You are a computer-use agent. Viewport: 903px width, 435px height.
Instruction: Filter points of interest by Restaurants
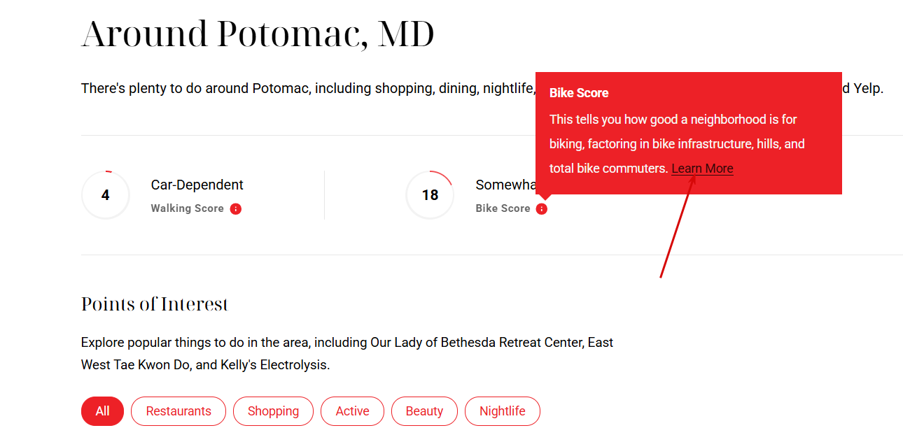(178, 411)
